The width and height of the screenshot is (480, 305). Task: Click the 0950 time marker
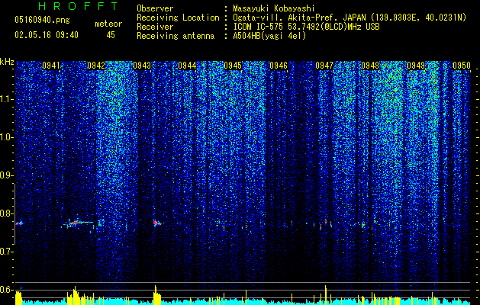coord(462,65)
